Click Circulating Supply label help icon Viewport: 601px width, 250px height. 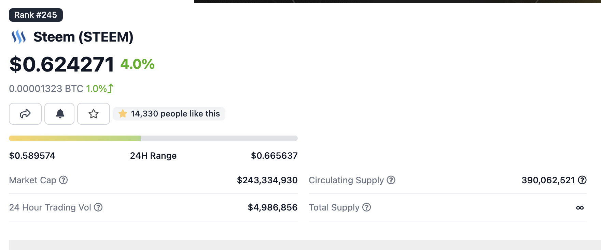pos(391,180)
